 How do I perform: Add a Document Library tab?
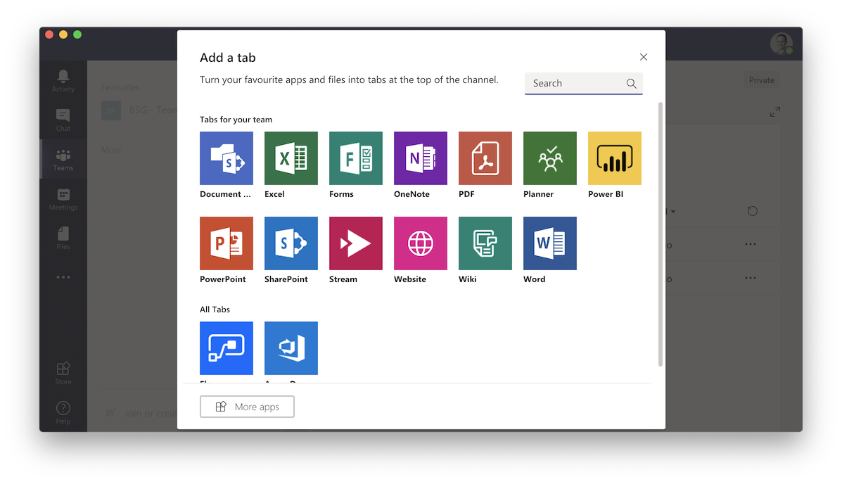[x=226, y=158]
